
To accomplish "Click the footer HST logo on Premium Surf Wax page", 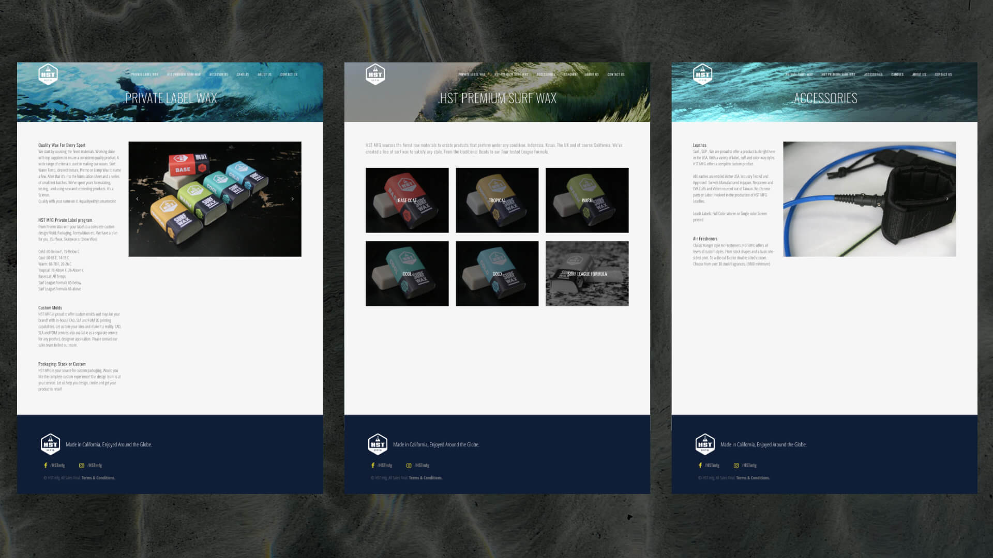I will click(378, 444).
